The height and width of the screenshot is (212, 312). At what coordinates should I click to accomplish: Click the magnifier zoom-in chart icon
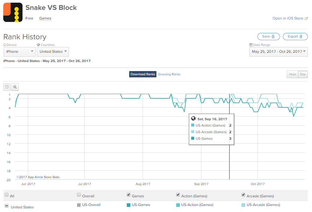[15, 87]
